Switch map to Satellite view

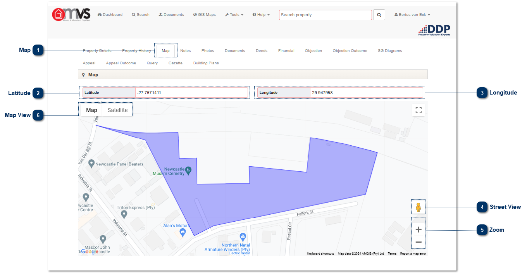click(117, 110)
